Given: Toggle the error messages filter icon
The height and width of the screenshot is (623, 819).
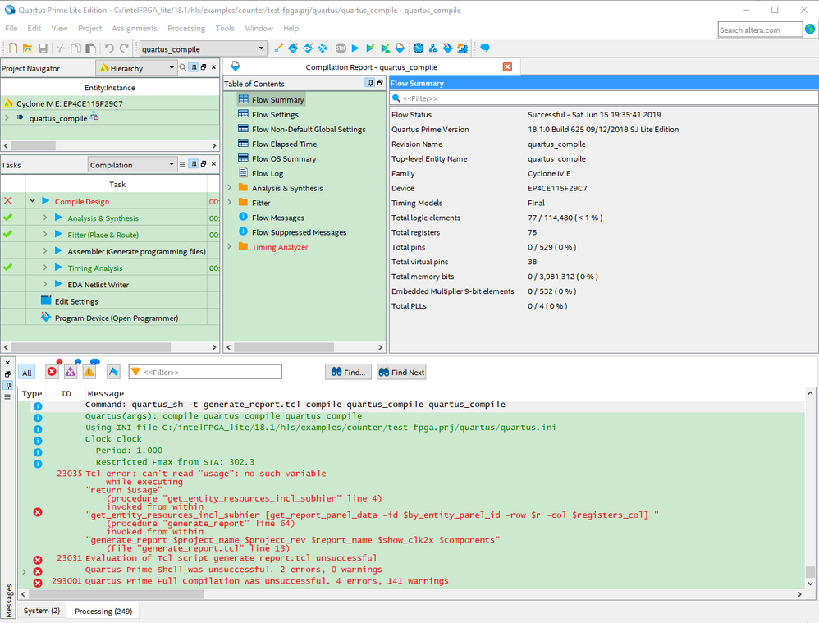Looking at the screenshot, I should [52, 372].
